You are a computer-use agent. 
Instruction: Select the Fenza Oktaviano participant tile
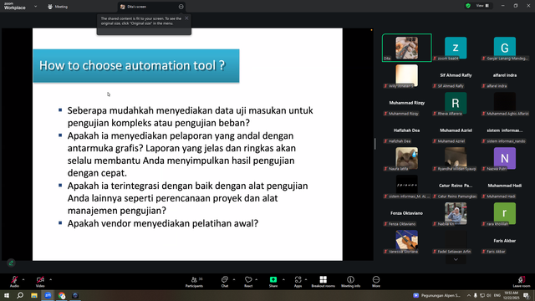(407, 213)
